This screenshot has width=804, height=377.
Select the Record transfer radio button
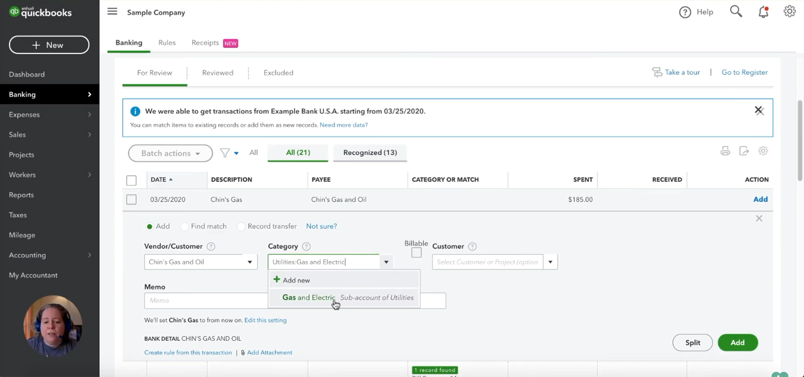(241, 226)
